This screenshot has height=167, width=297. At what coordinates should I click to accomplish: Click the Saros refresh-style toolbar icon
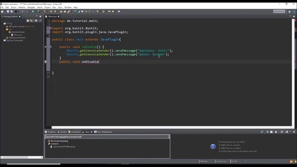coord(282,132)
